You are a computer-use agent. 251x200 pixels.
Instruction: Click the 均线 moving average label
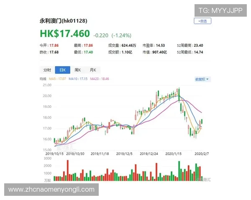click(x=43, y=79)
